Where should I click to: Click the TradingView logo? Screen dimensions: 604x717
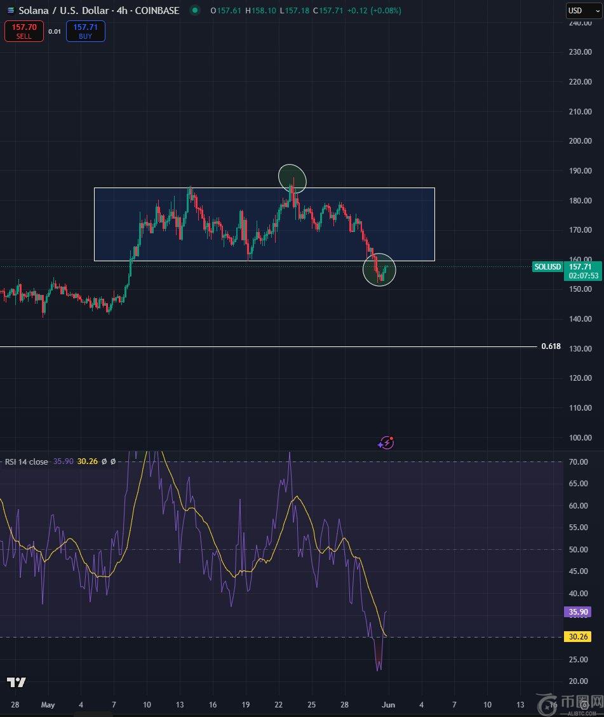tap(17, 683)
